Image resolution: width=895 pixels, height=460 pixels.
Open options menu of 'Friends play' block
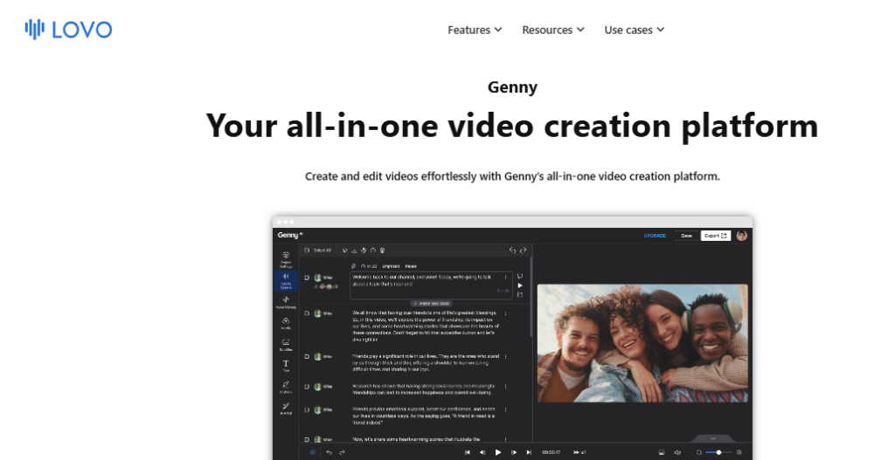point(506,357)
